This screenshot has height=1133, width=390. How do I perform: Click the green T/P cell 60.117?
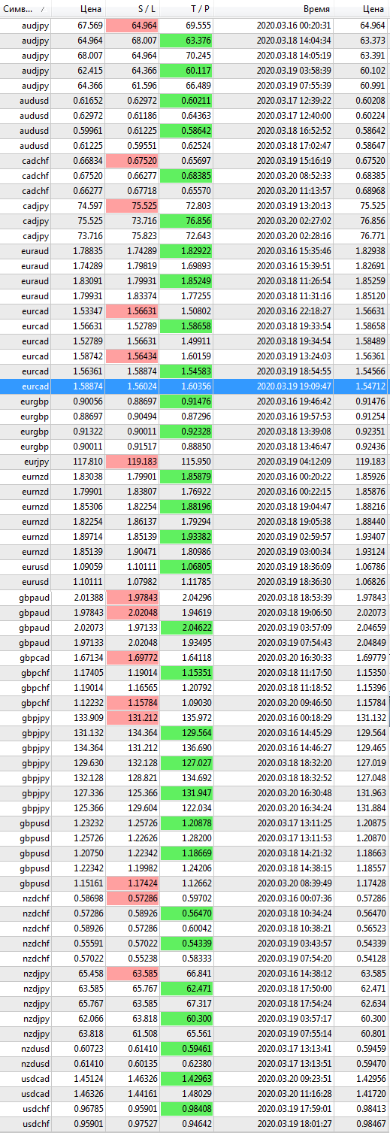coord(187,71)
